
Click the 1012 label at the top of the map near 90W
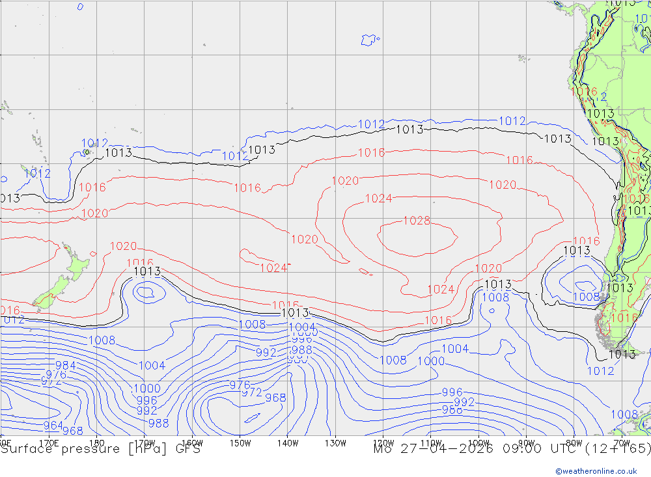click(x=512, y=121)
